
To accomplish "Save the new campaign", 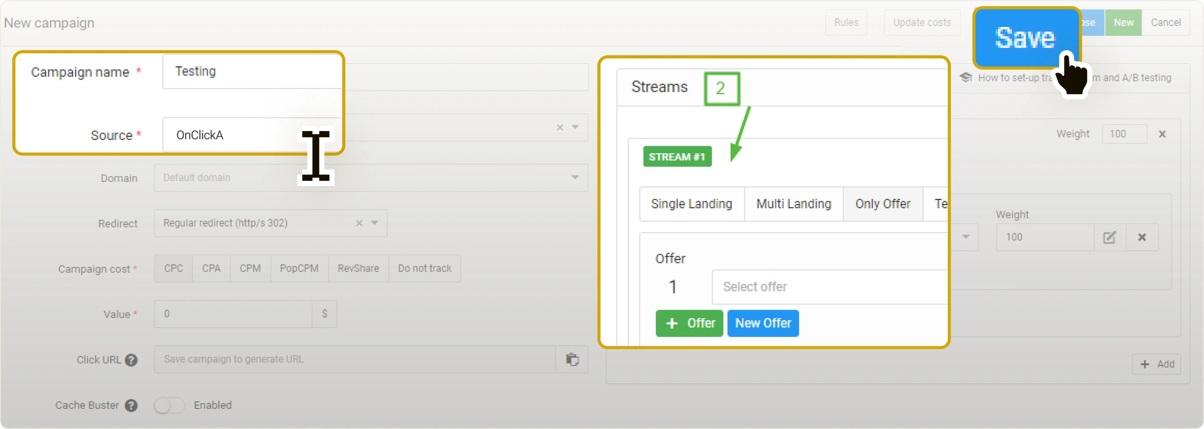I will pos(1026,38).
